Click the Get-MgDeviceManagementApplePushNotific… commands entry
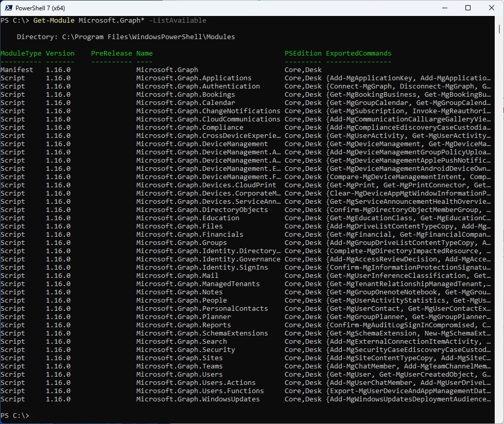Screen dimensions: 504x424 409,161
